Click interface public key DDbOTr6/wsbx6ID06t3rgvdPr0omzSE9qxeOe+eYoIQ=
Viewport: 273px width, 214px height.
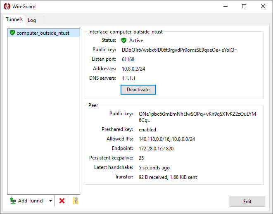point(179,50)
